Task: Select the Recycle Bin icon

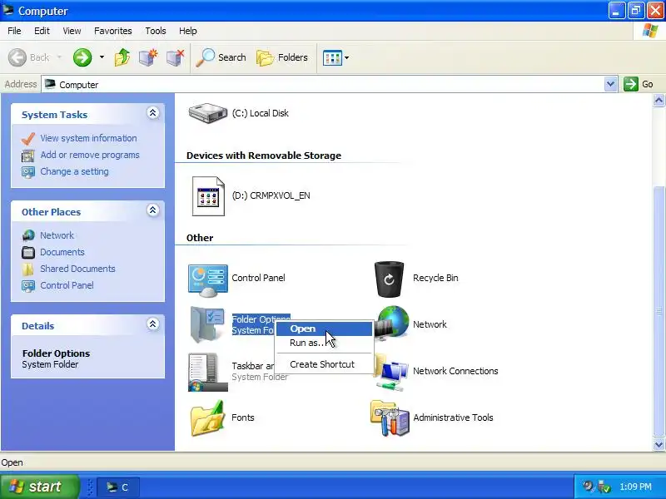Action: point(389,279)
